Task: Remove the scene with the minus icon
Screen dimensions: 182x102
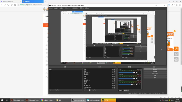Action: [53, 90]
